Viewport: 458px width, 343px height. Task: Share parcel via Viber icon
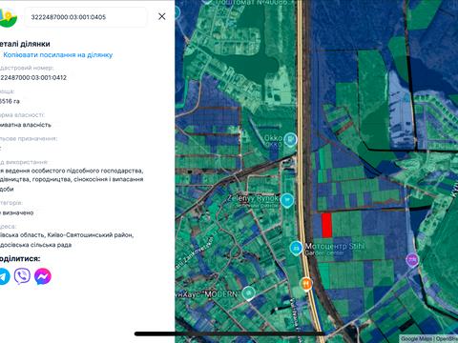pos(22,276)
